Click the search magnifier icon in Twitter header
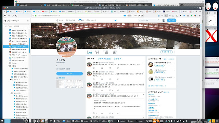The height and width of the screenshot is (123, 219). pyautogui.click(x=158, y=20)
